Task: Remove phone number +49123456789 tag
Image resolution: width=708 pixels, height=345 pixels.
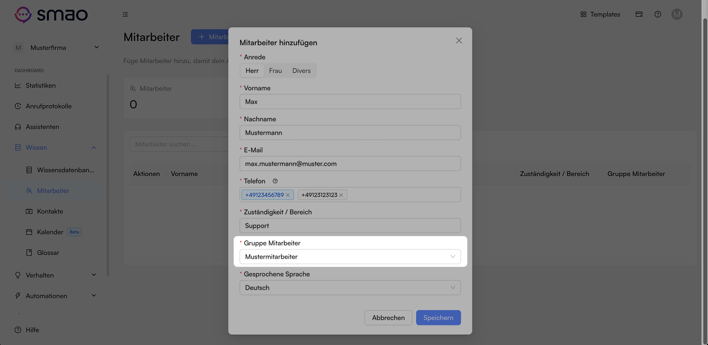Action: 288,195
